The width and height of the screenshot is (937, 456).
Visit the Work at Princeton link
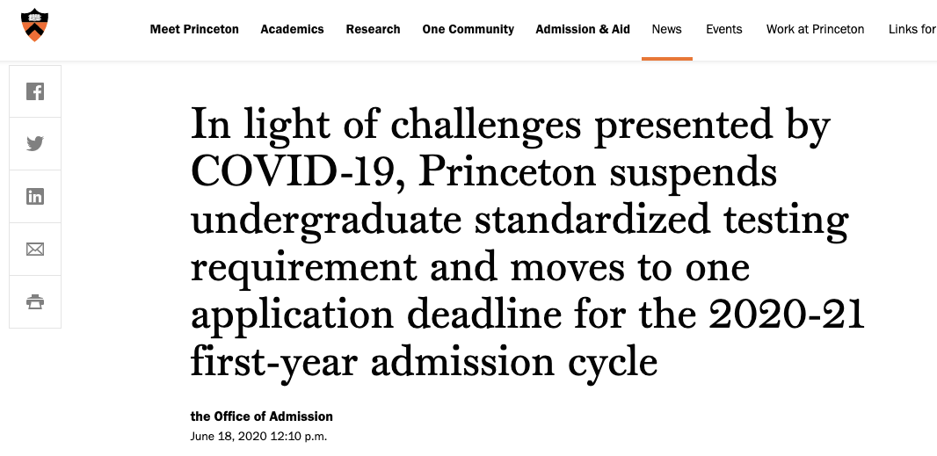[x=815, y=29]
